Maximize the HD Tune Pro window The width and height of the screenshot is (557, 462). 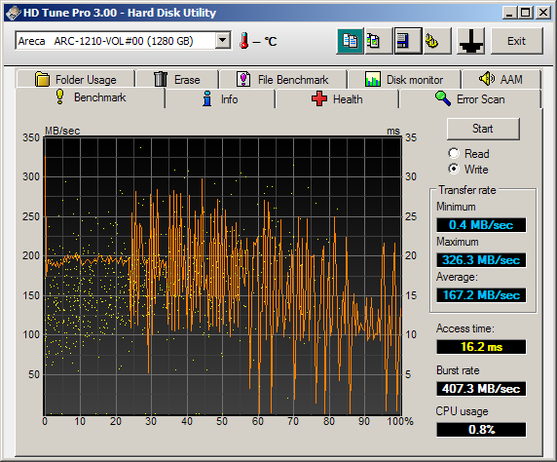[x=526, y=14]
